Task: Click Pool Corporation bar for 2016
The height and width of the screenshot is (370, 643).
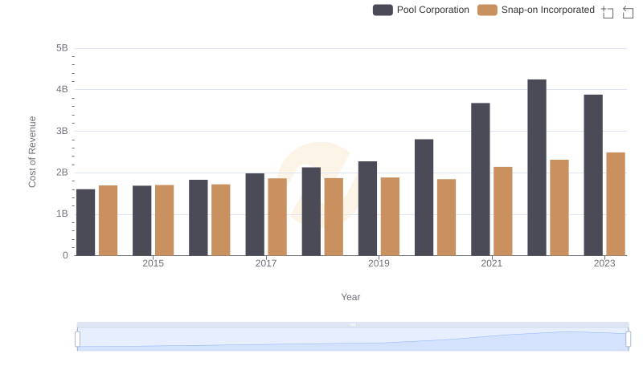Action: pos(199,218)
